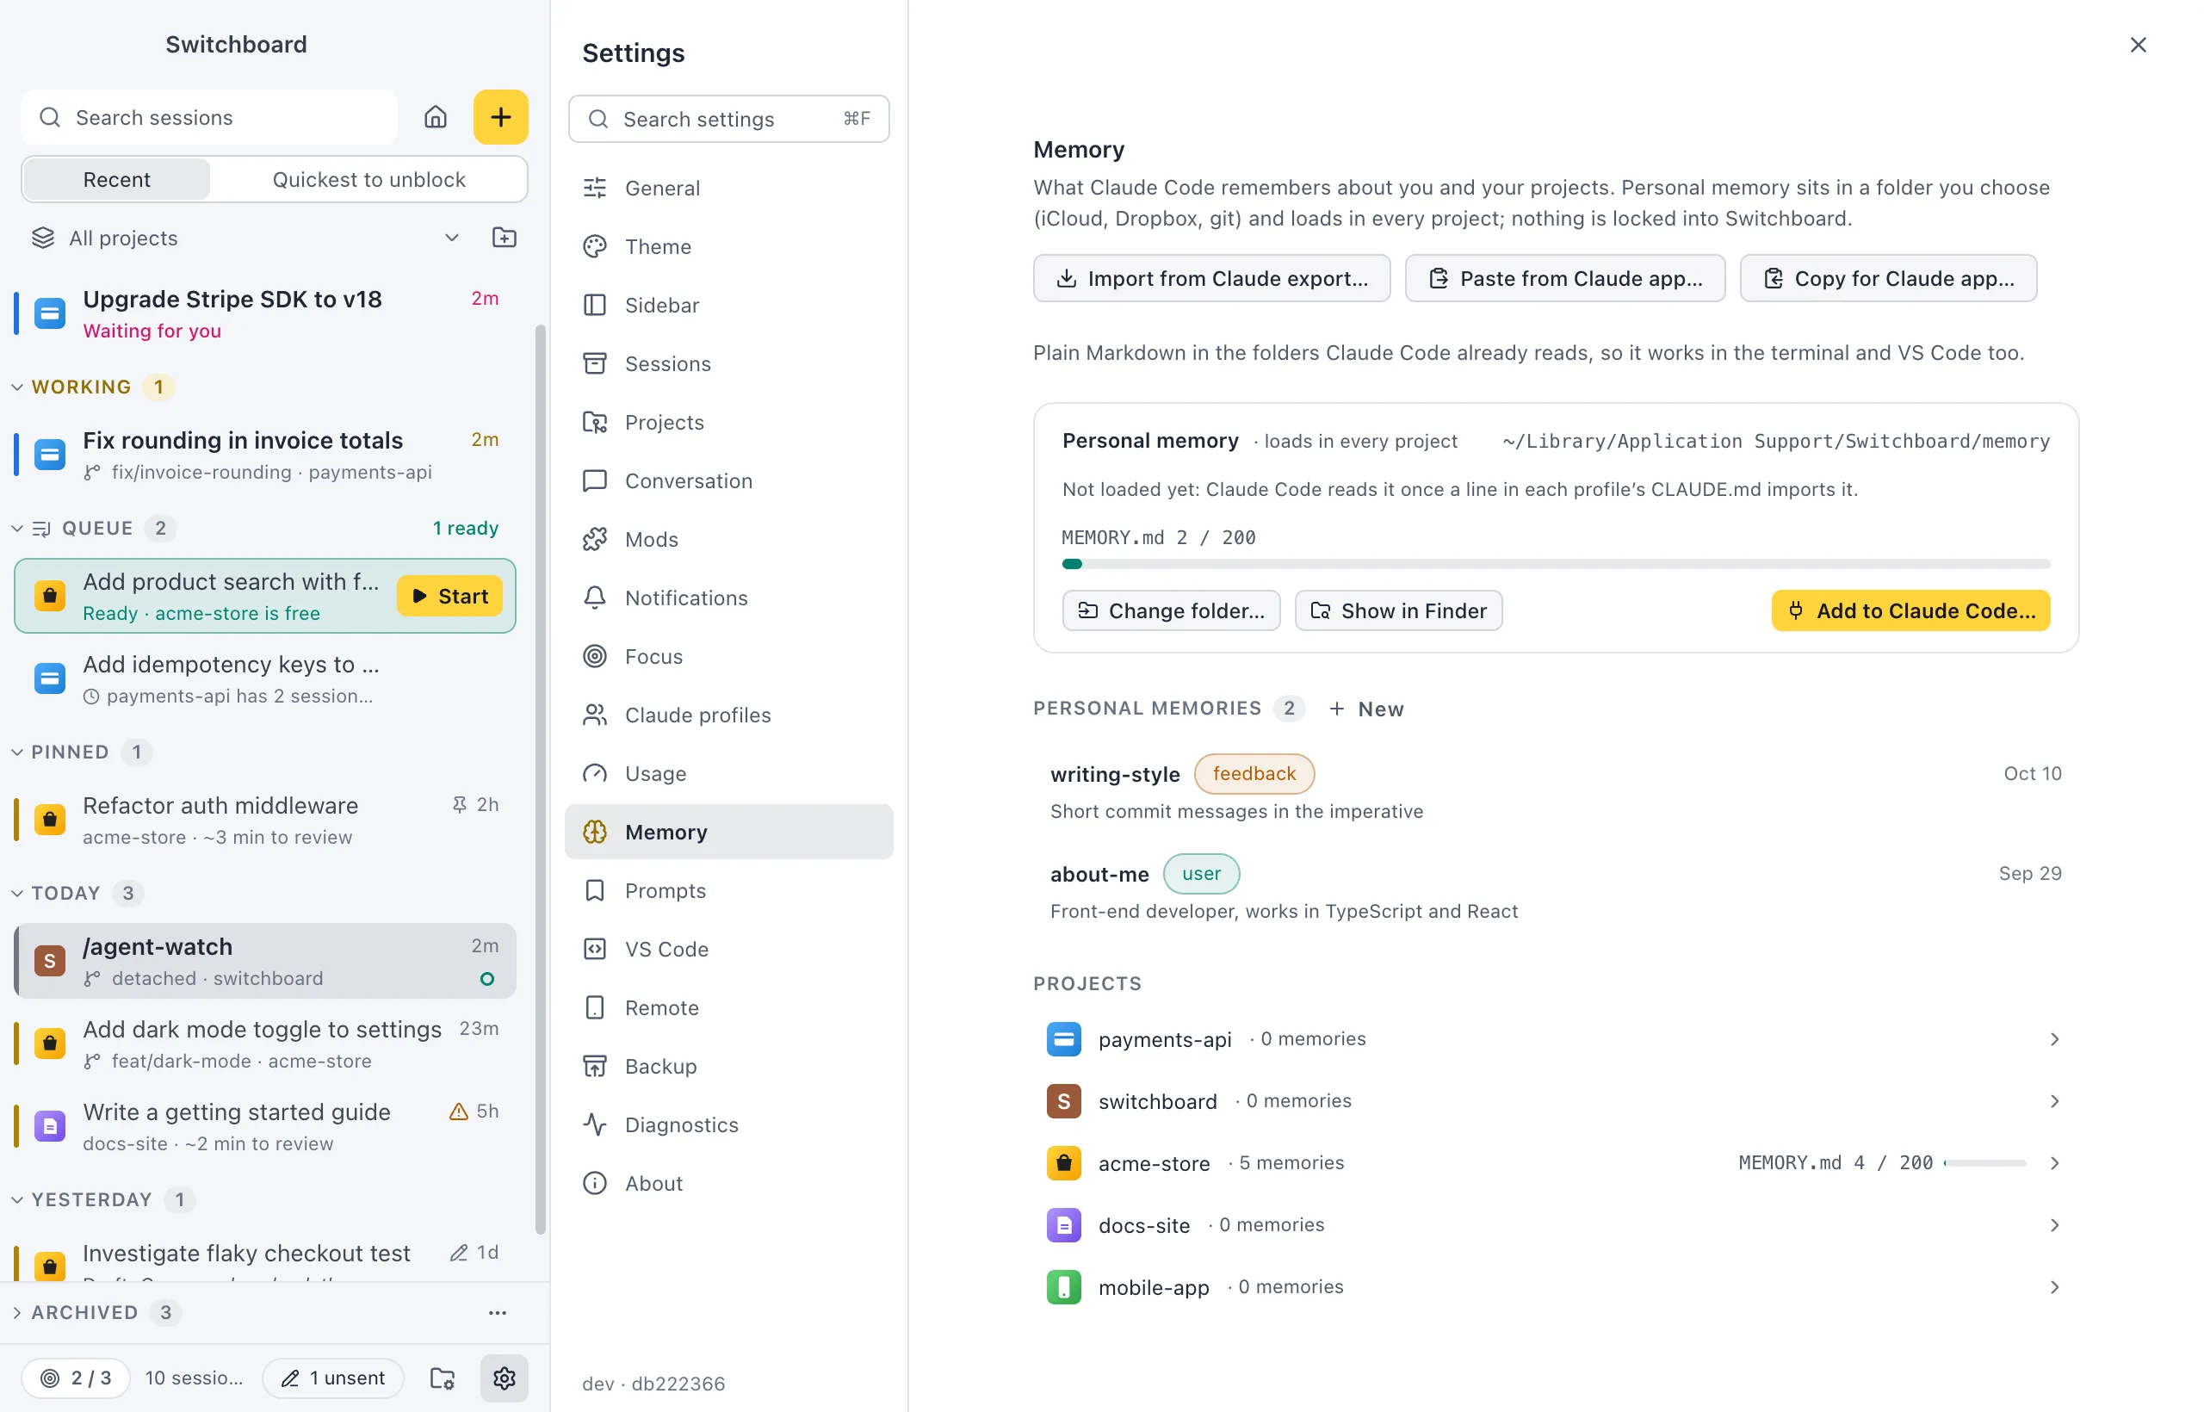Open the All projects dropdown
The image size is (2204, 1412).
(x=245, y=238)
